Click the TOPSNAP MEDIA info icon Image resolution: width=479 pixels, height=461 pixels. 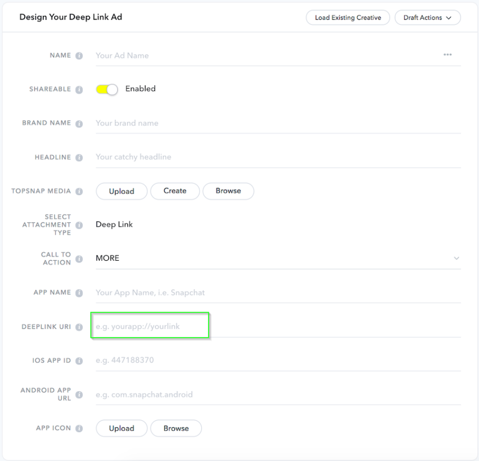pyautogui.click(x=79, y=192)
